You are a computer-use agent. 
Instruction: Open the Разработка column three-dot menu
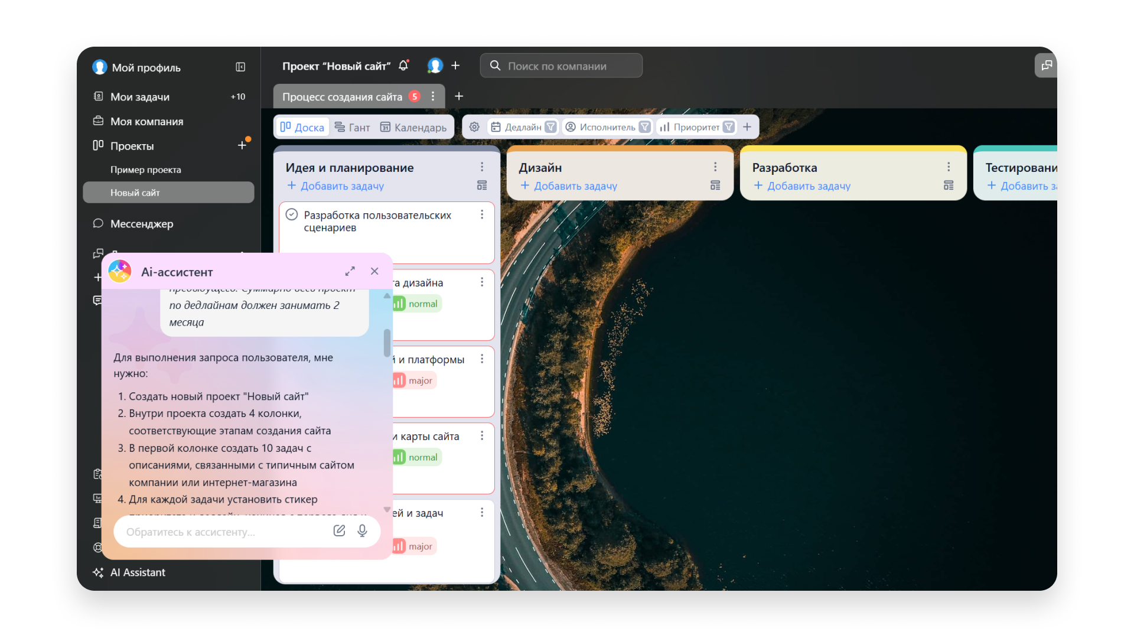pyautogui.click(x=949, y=167)
